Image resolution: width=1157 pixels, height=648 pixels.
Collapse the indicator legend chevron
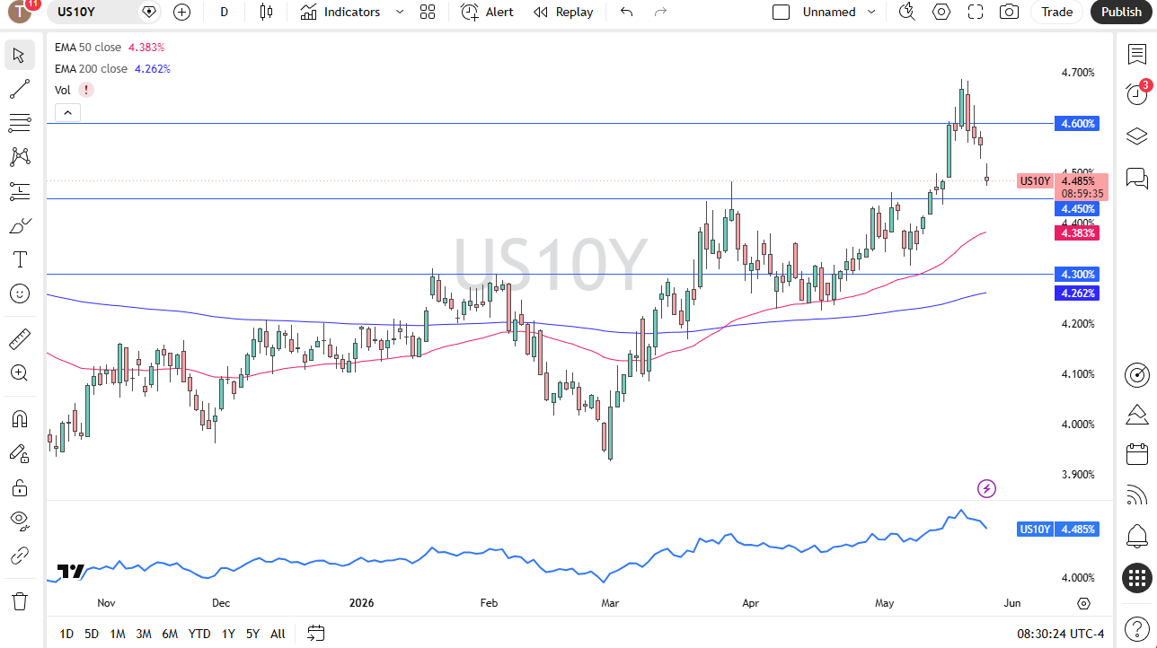67,112
